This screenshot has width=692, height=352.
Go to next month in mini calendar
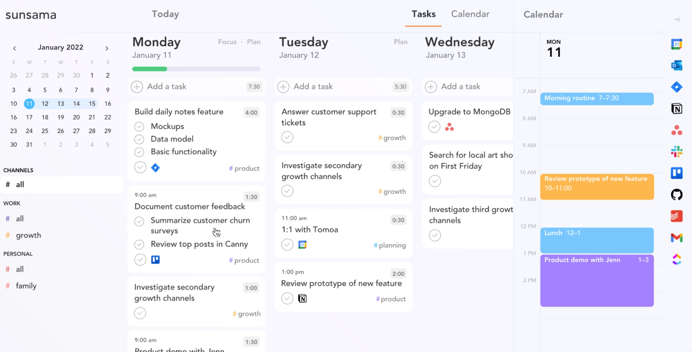107,48
